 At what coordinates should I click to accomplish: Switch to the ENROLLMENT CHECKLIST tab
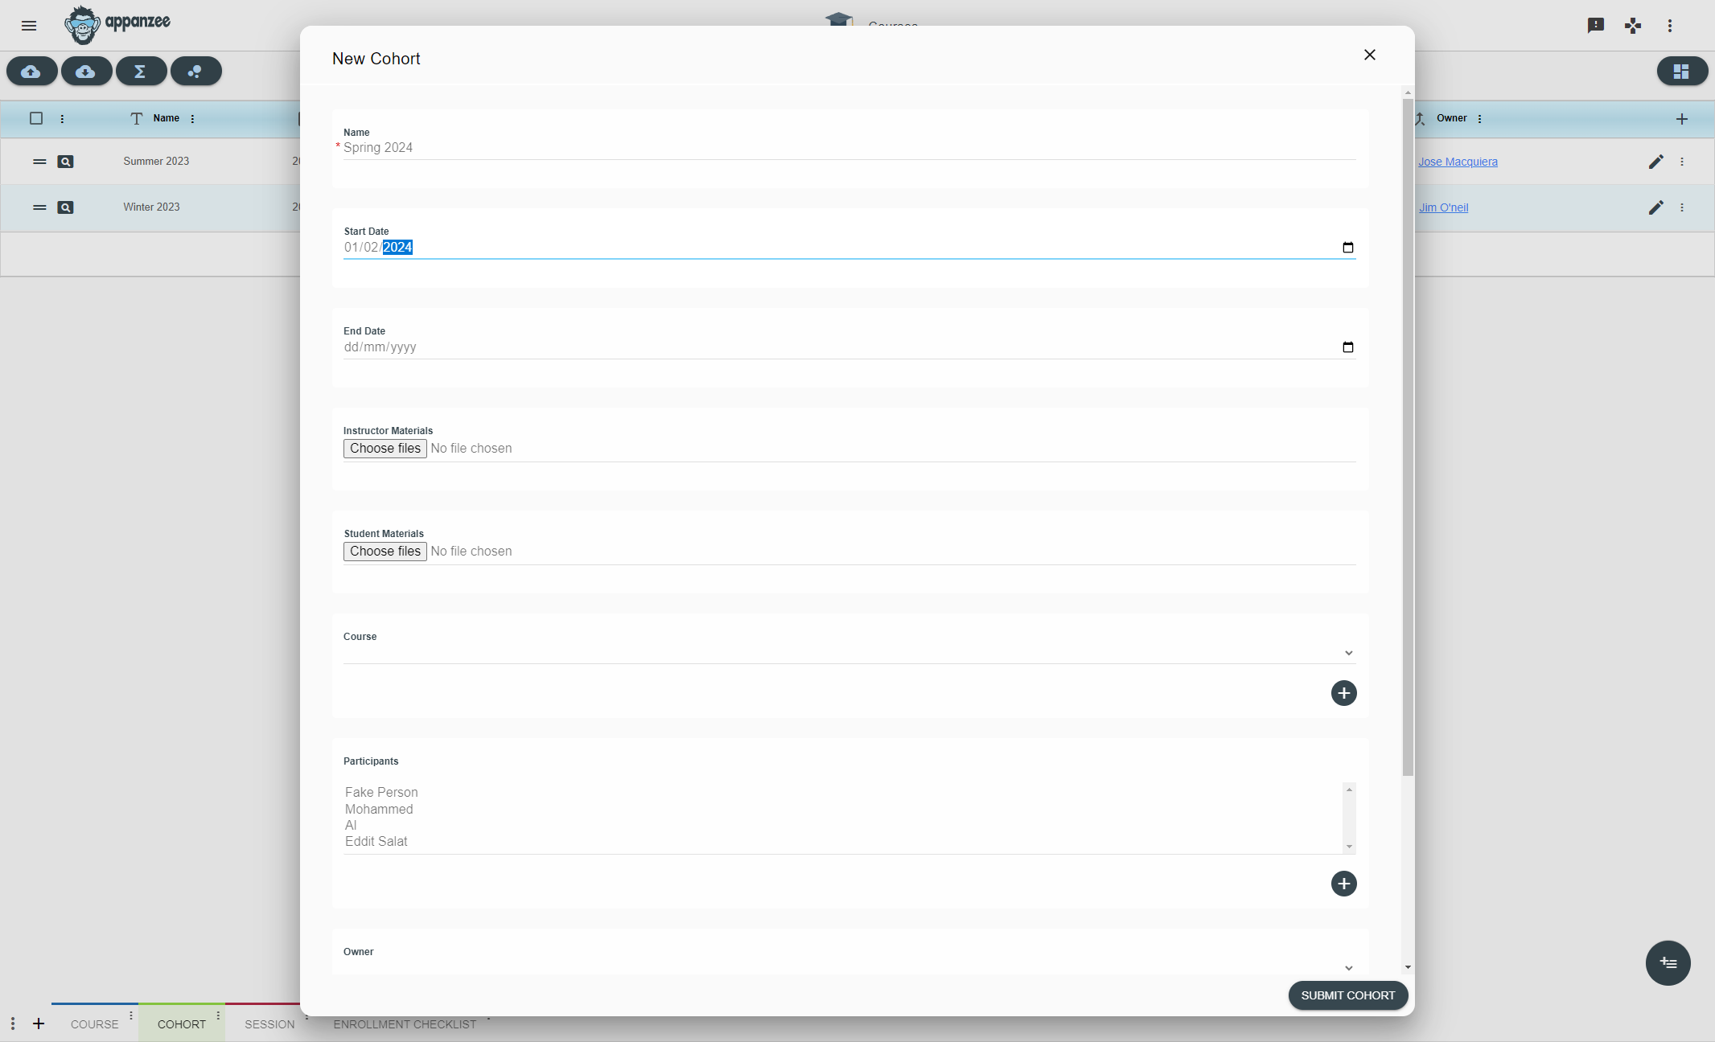[x=405, y=1024]
